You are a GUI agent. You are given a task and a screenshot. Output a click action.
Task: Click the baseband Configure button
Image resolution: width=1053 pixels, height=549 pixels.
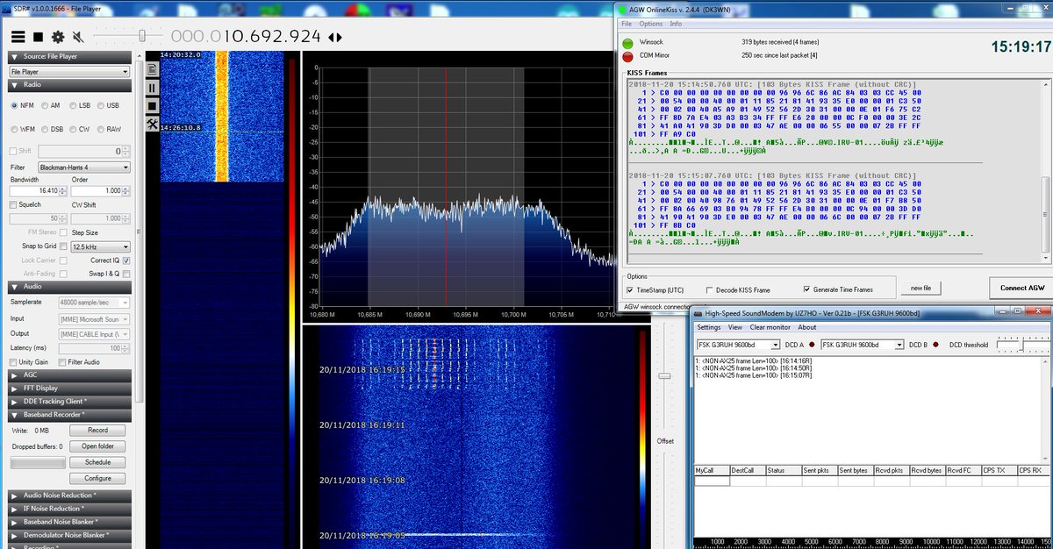pyautogui.click(x=97, y=478)
